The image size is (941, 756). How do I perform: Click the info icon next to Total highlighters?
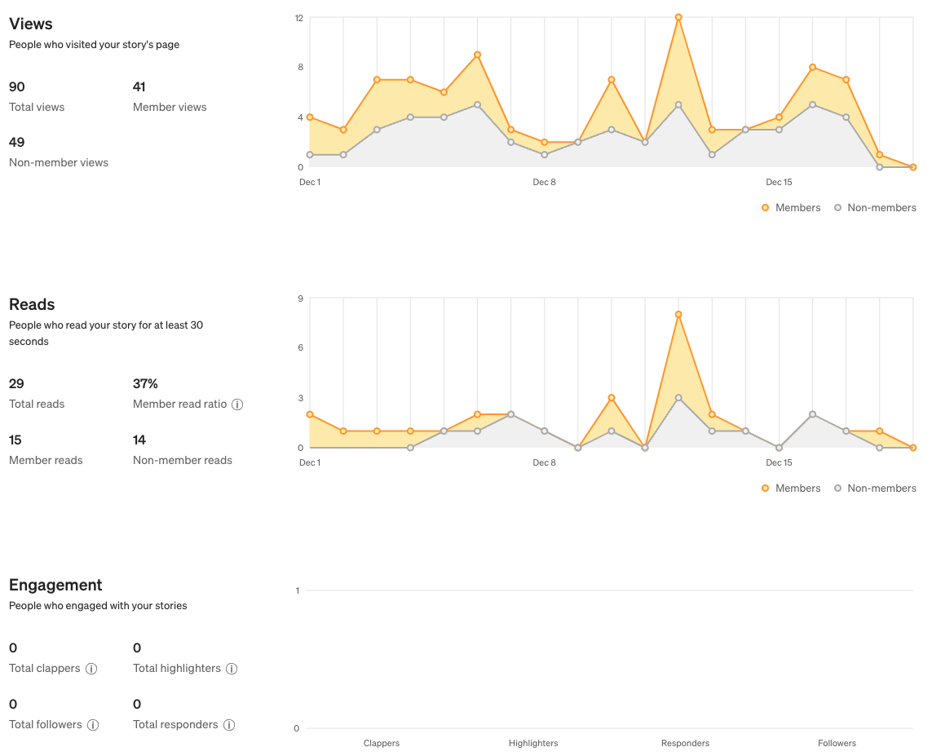point(232,668)
